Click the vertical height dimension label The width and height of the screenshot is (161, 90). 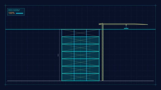point(58,55)
